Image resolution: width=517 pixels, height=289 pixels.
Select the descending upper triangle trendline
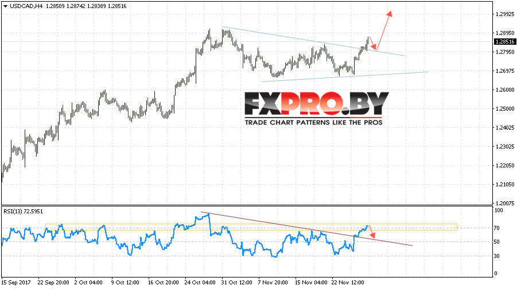point(313,41)
